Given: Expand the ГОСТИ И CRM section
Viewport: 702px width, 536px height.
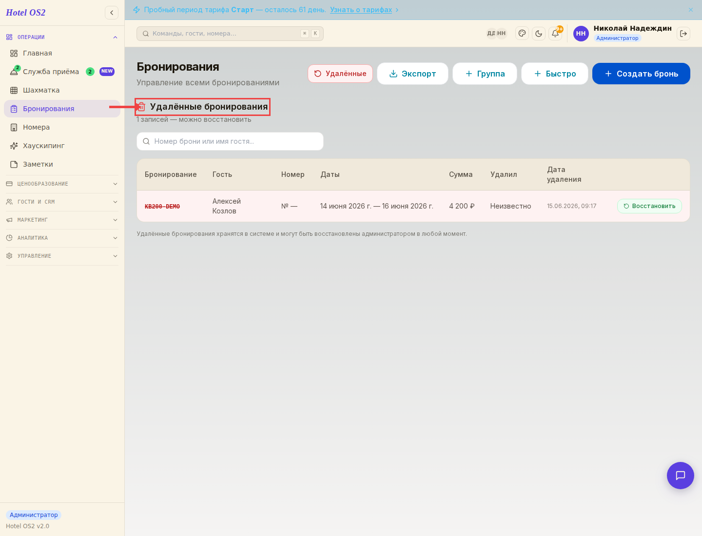Looking at the screenshot, I should click(62, 202).
